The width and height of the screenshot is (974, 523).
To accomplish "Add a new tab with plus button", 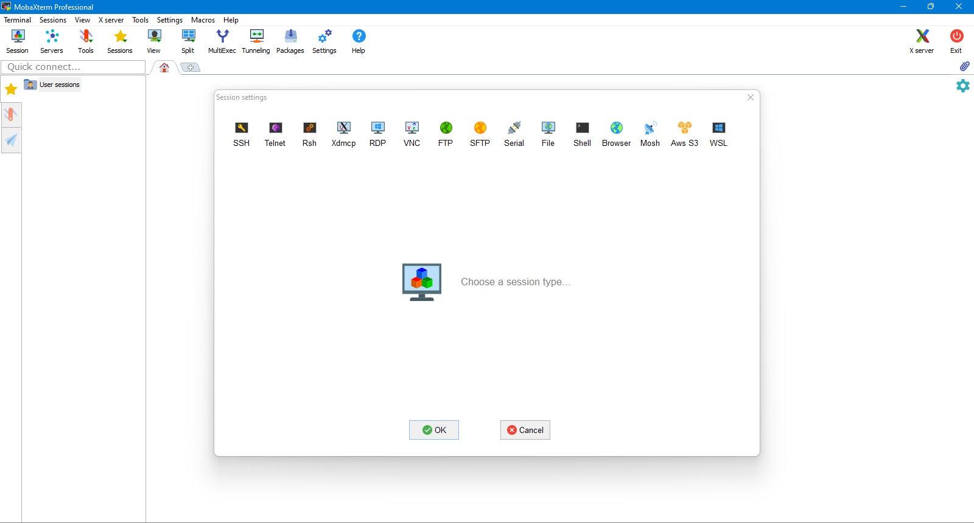I will 191,67.
